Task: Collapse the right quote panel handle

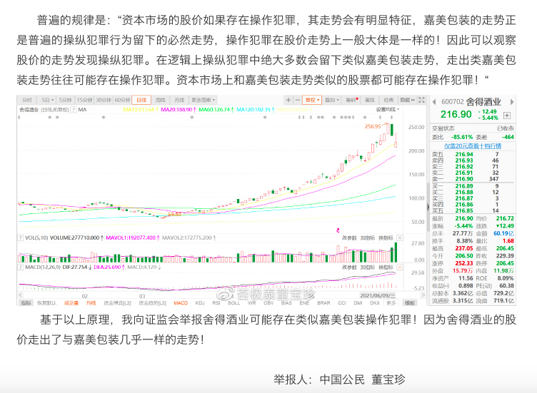Action: (428, 207)
